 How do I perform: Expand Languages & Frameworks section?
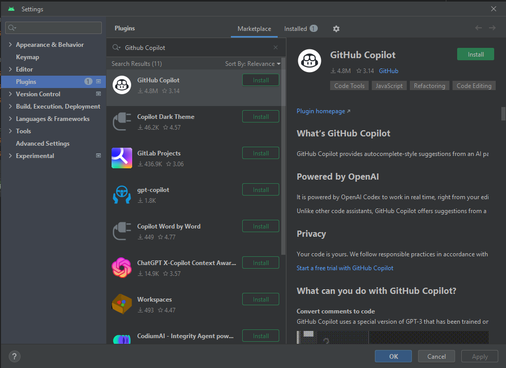click(10, 118)
